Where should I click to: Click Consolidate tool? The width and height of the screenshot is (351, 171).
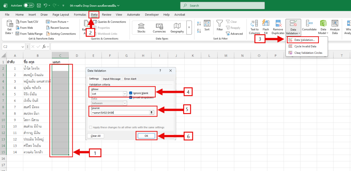coord(309,25)
